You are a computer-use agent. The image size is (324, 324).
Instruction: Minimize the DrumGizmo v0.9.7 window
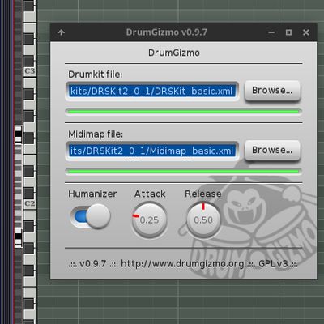(271, 32)
